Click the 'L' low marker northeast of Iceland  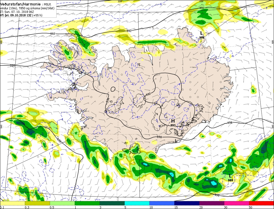pyautogui.click(x=201, y=33)
